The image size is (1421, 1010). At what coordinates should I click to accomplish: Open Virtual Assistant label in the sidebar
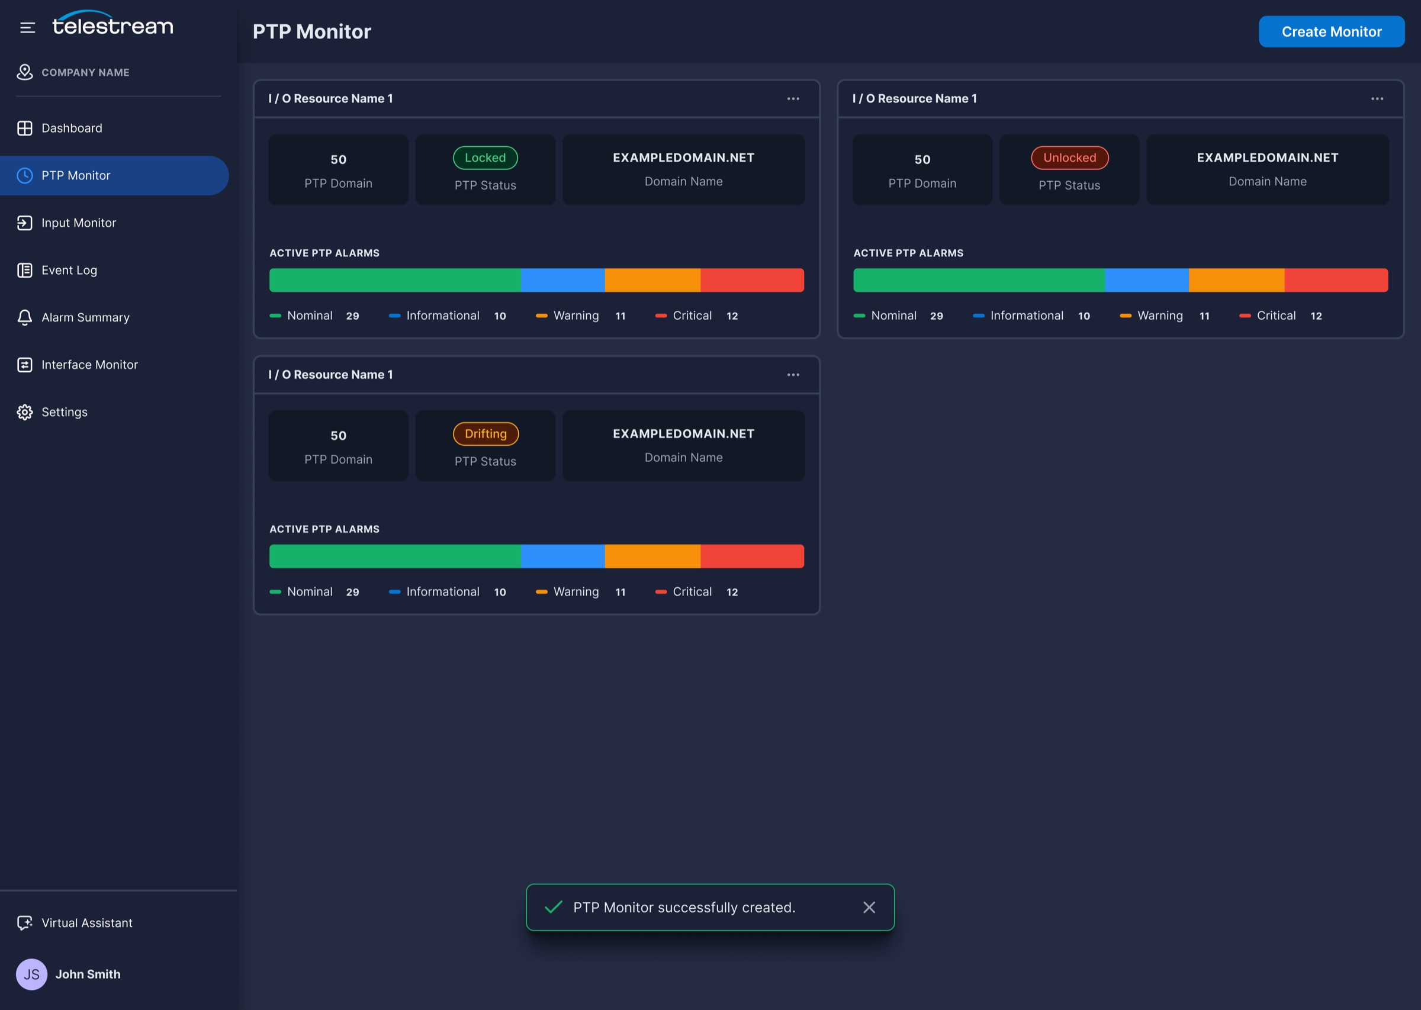click(x=87, y=923)
